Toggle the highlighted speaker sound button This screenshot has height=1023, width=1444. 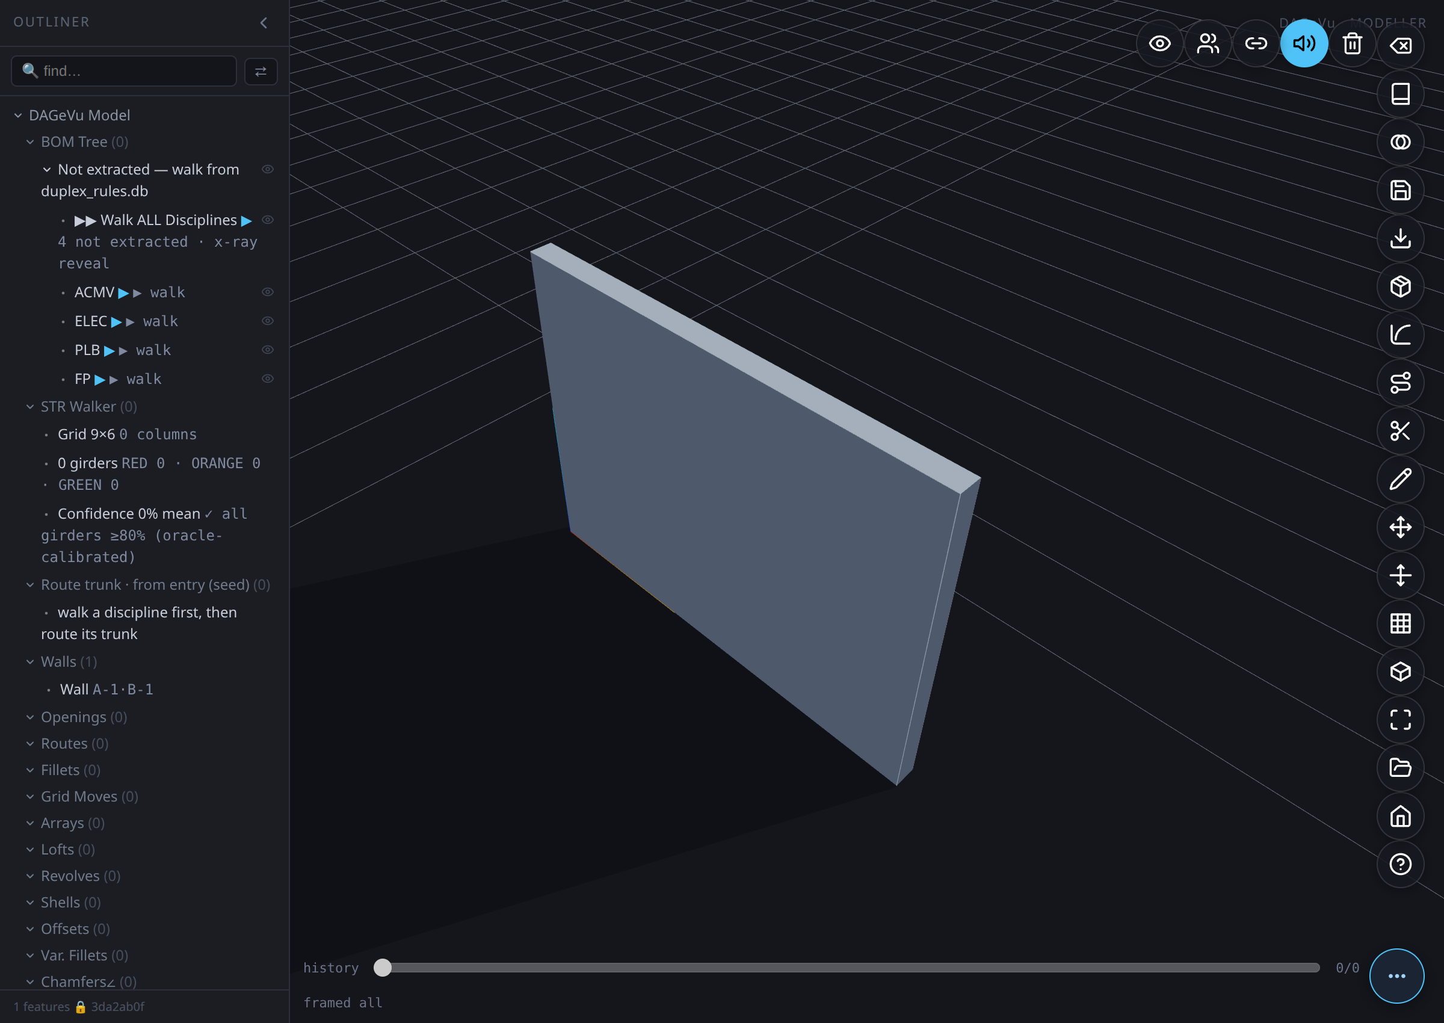1304,43
